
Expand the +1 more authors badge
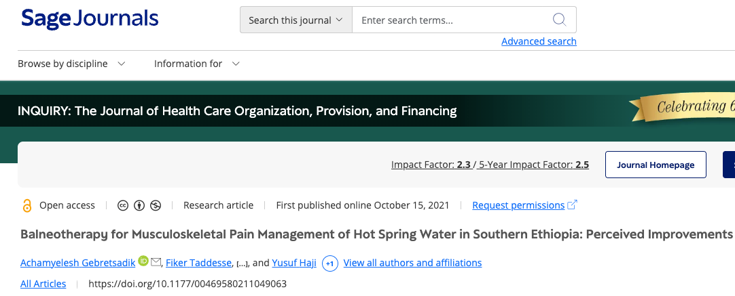[330, 263]
